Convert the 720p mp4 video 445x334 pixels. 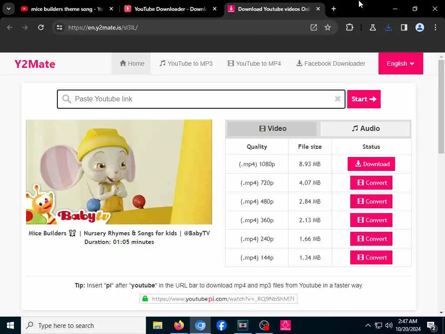point(371,183)
